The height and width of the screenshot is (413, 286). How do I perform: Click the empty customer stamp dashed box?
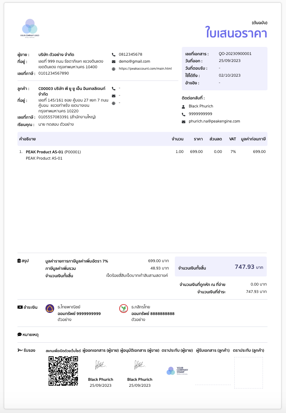point(248,372)
